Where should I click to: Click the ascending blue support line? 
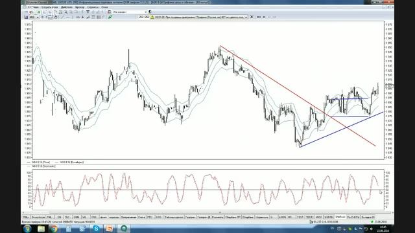click(x=342, y=129)
